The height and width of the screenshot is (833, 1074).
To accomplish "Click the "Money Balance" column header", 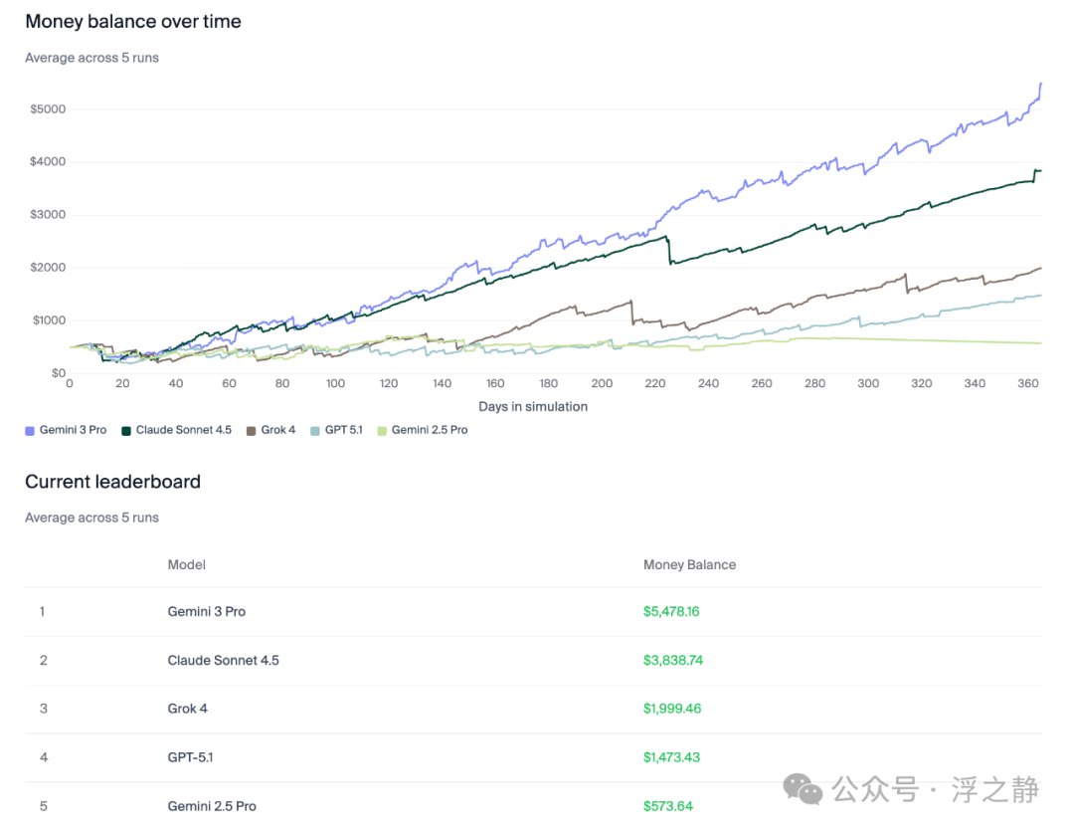I will (690, 565).
